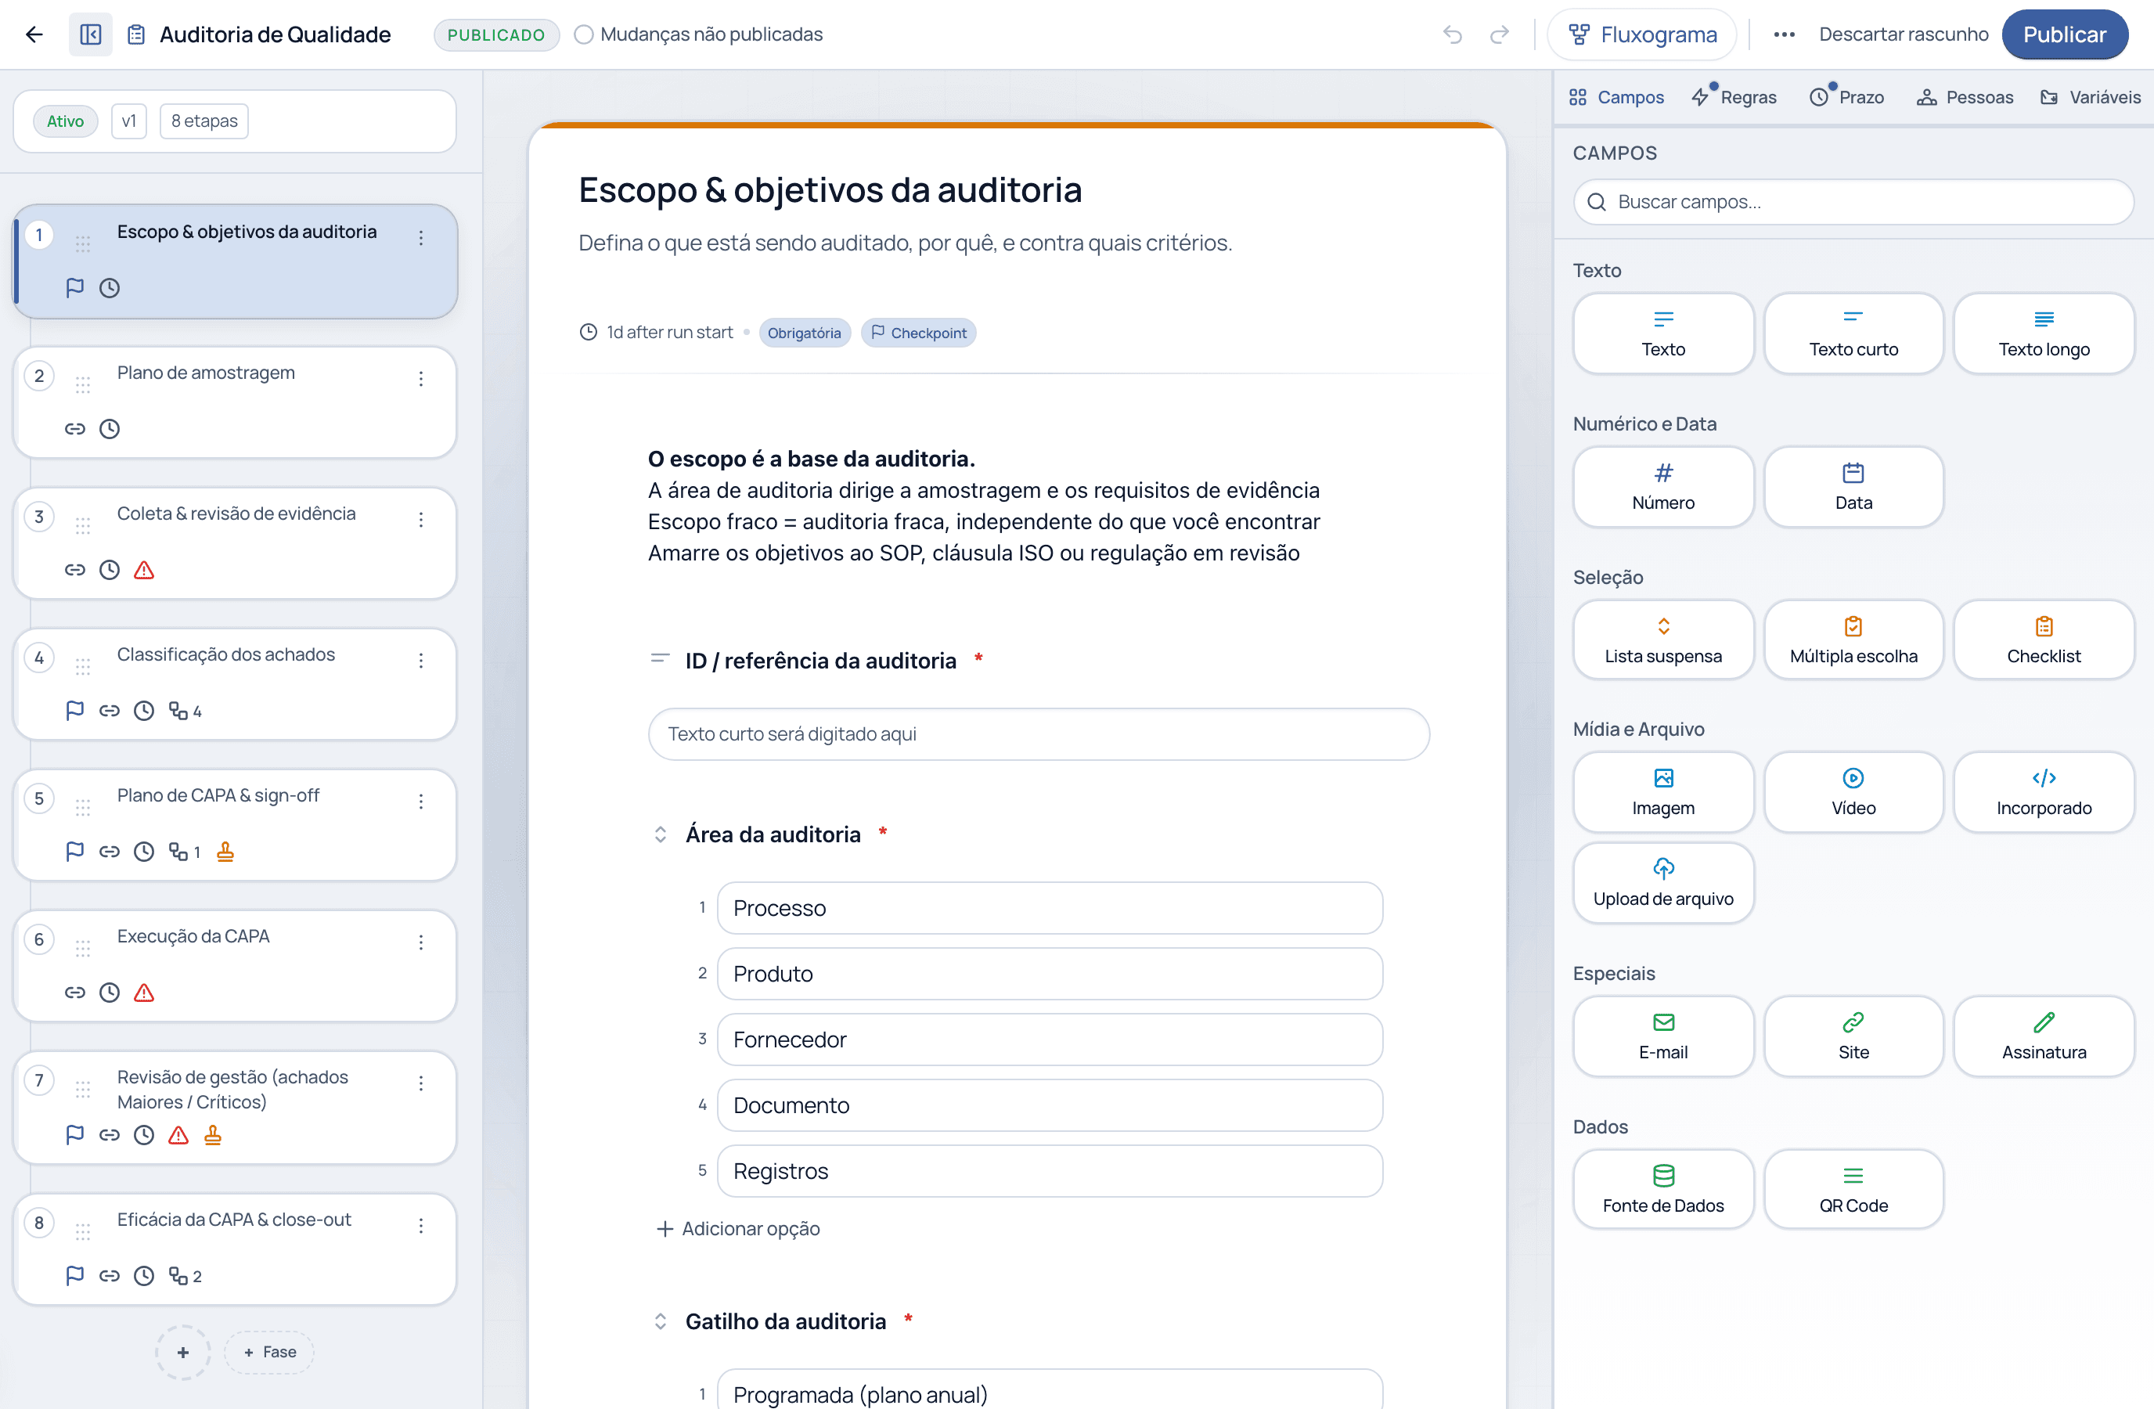Add a new step with the plus button
The width and height of the screenshot is (2154, 1409).
point(183,1352)
